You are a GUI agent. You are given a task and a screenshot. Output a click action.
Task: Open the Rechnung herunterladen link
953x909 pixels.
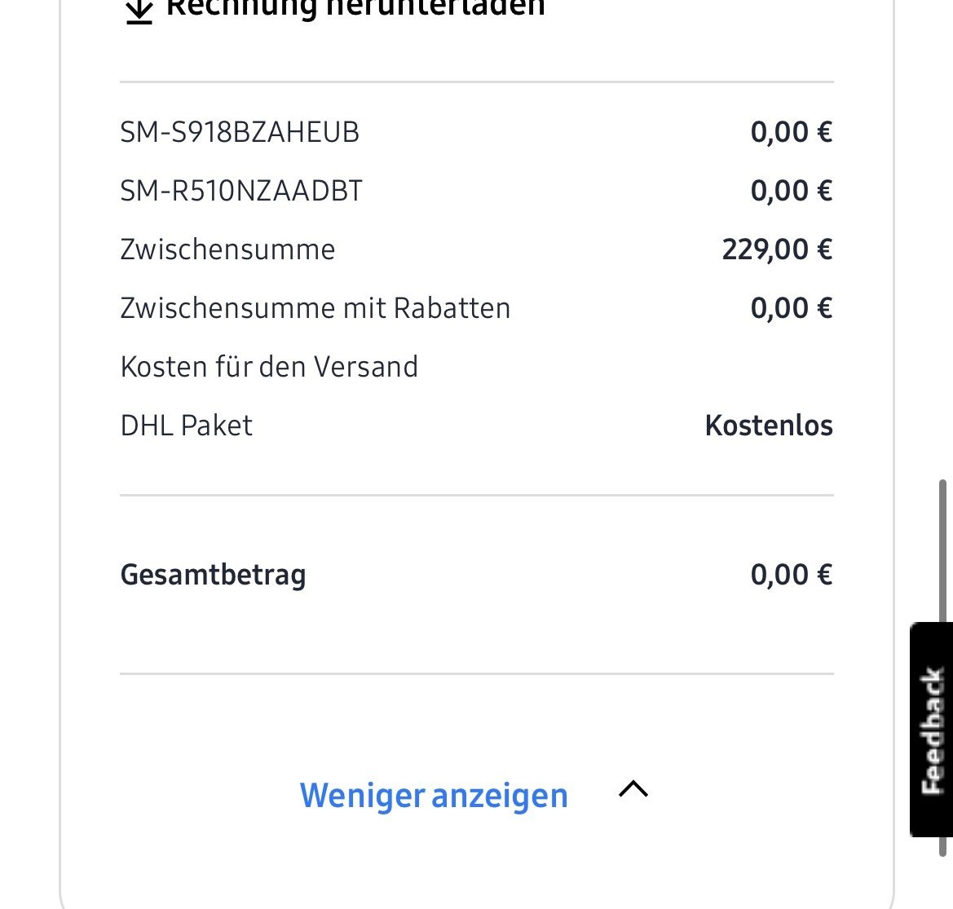click(355, 8)
